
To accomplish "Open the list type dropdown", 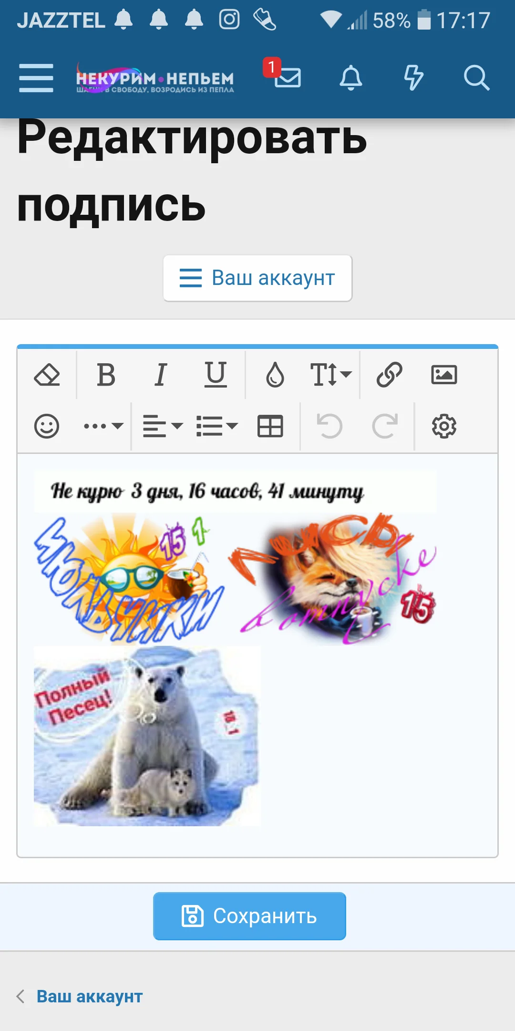I will tap(217, 426).
